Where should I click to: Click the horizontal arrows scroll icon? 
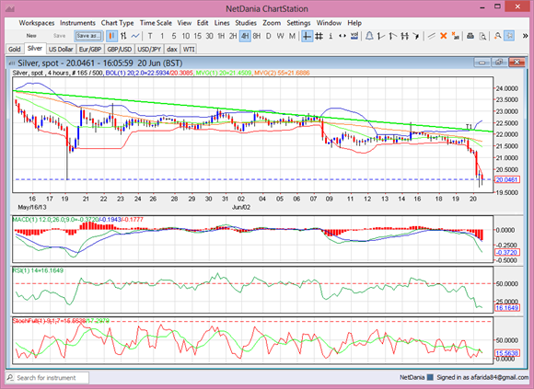pyautogui.click(x=342, y=36)
